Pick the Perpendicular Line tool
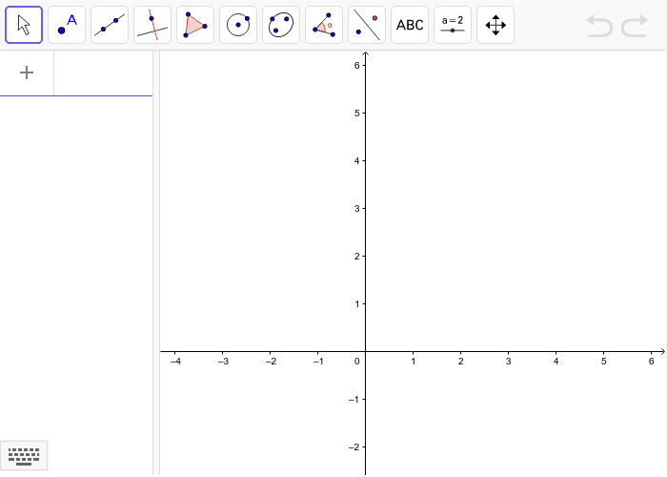The width and height of the screenshot is (667, 477). 152,25
